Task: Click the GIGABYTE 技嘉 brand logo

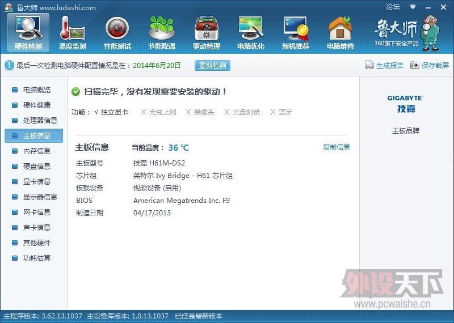Action: pyautogui.click(x=406, y=104)
